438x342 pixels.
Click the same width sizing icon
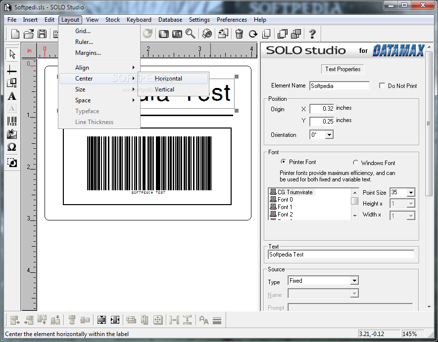coord(131,320)
